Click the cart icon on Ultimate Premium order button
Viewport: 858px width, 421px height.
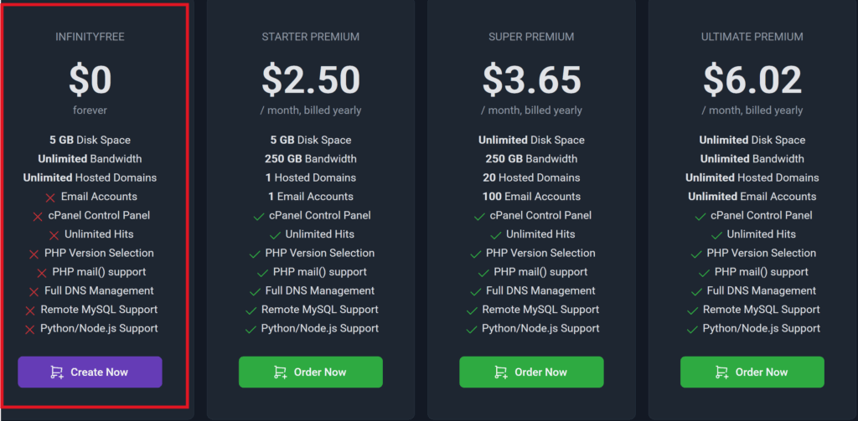click(x=722, y=372)
